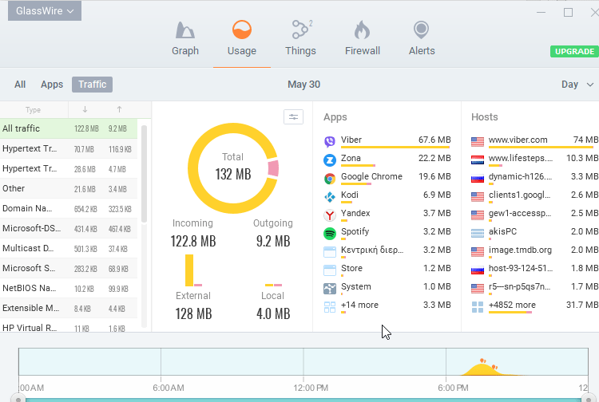Select the All filter
Viewport: 599px width, 402px height.
[20, 85]
